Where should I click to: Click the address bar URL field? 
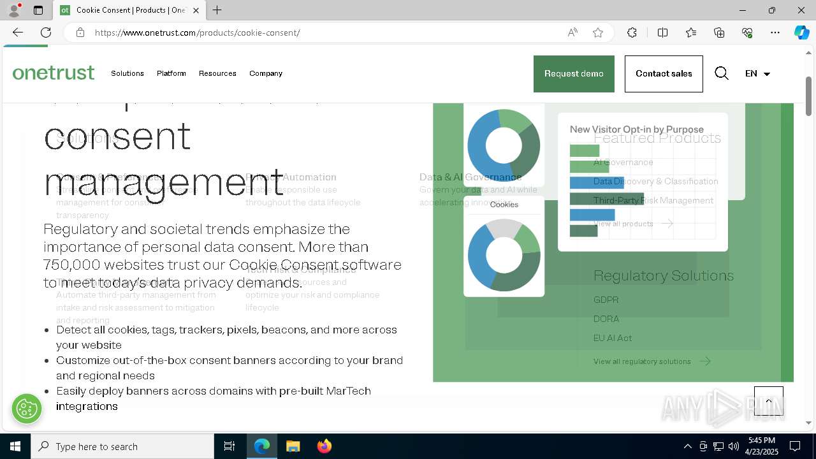[x=325, y=33]
